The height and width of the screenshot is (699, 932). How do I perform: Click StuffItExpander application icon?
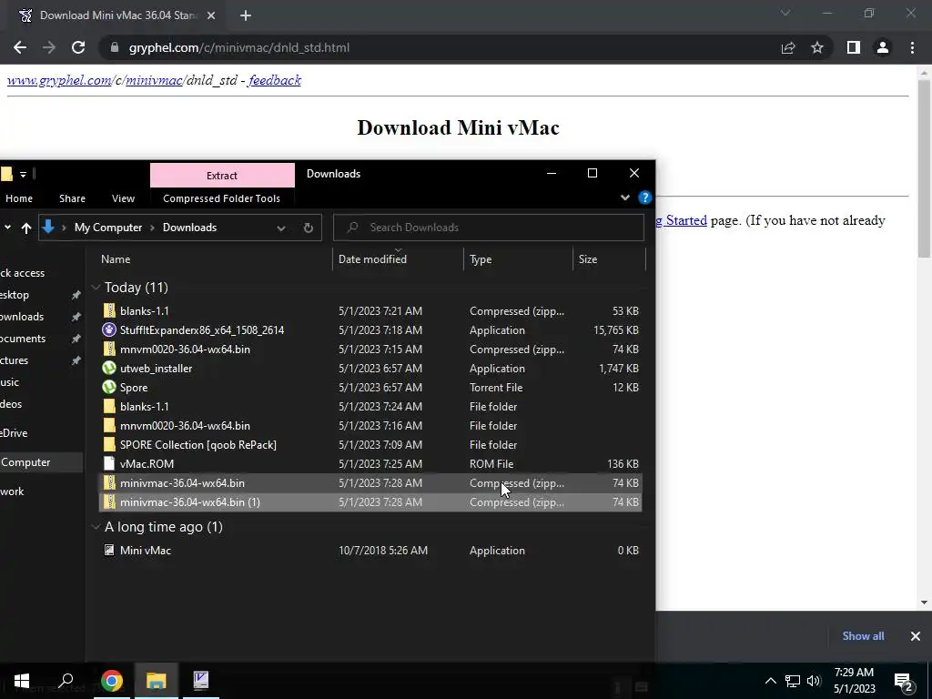[x=109, y=329]
